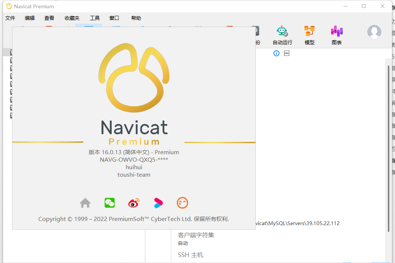Image resolution: width=395 pixels, height=263 pixels.
Task: Click the PremiumSoft copyright line
Action: (x=134, y=219)
